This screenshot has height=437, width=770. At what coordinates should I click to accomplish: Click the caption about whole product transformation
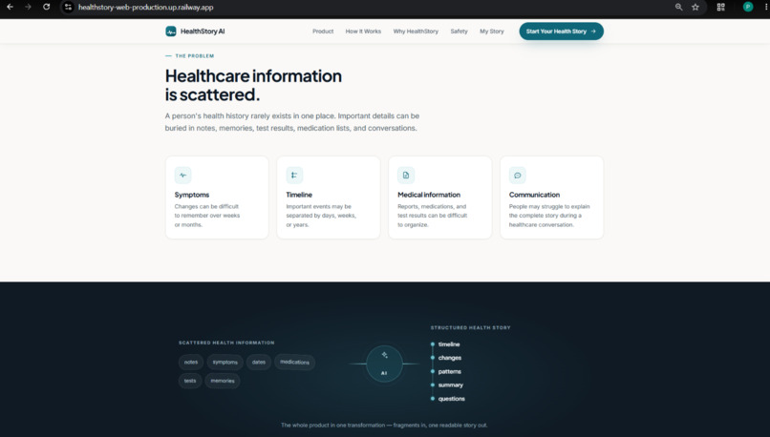tap(384, 426)
